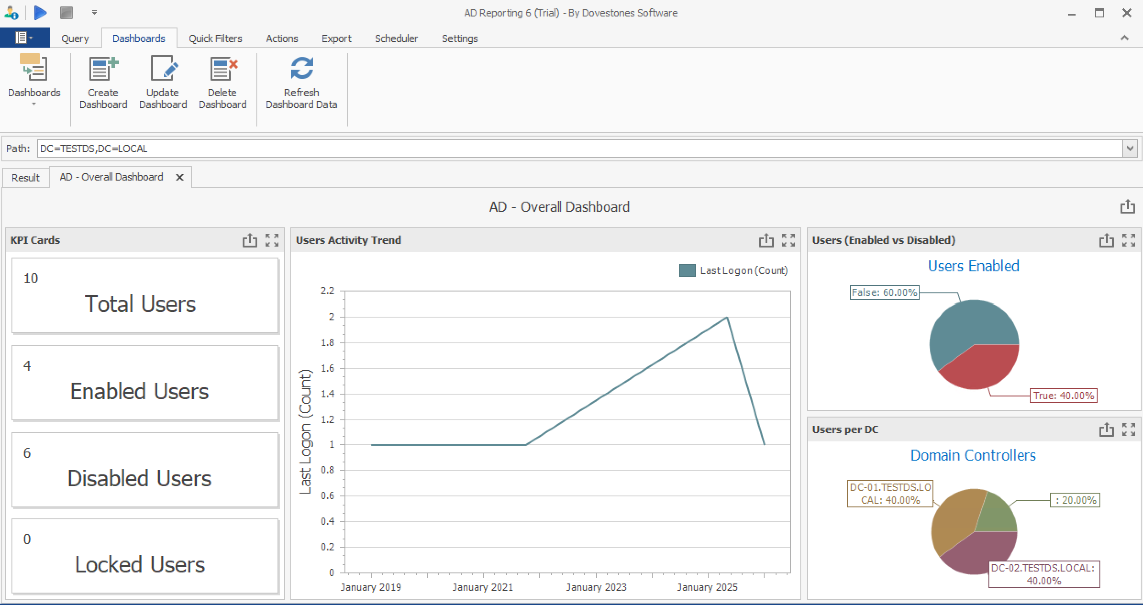The height and width of the screenshot is (605, 1143).
Task: Maximize the Users Activity Trend panel
Action: (x=788, y=240)
